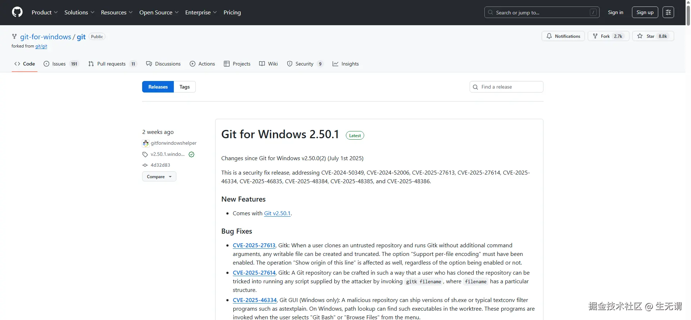Open the GitHub homepage logo
Image resolution: width=691 pixels, height=320 pixels.
pos(17,12)
